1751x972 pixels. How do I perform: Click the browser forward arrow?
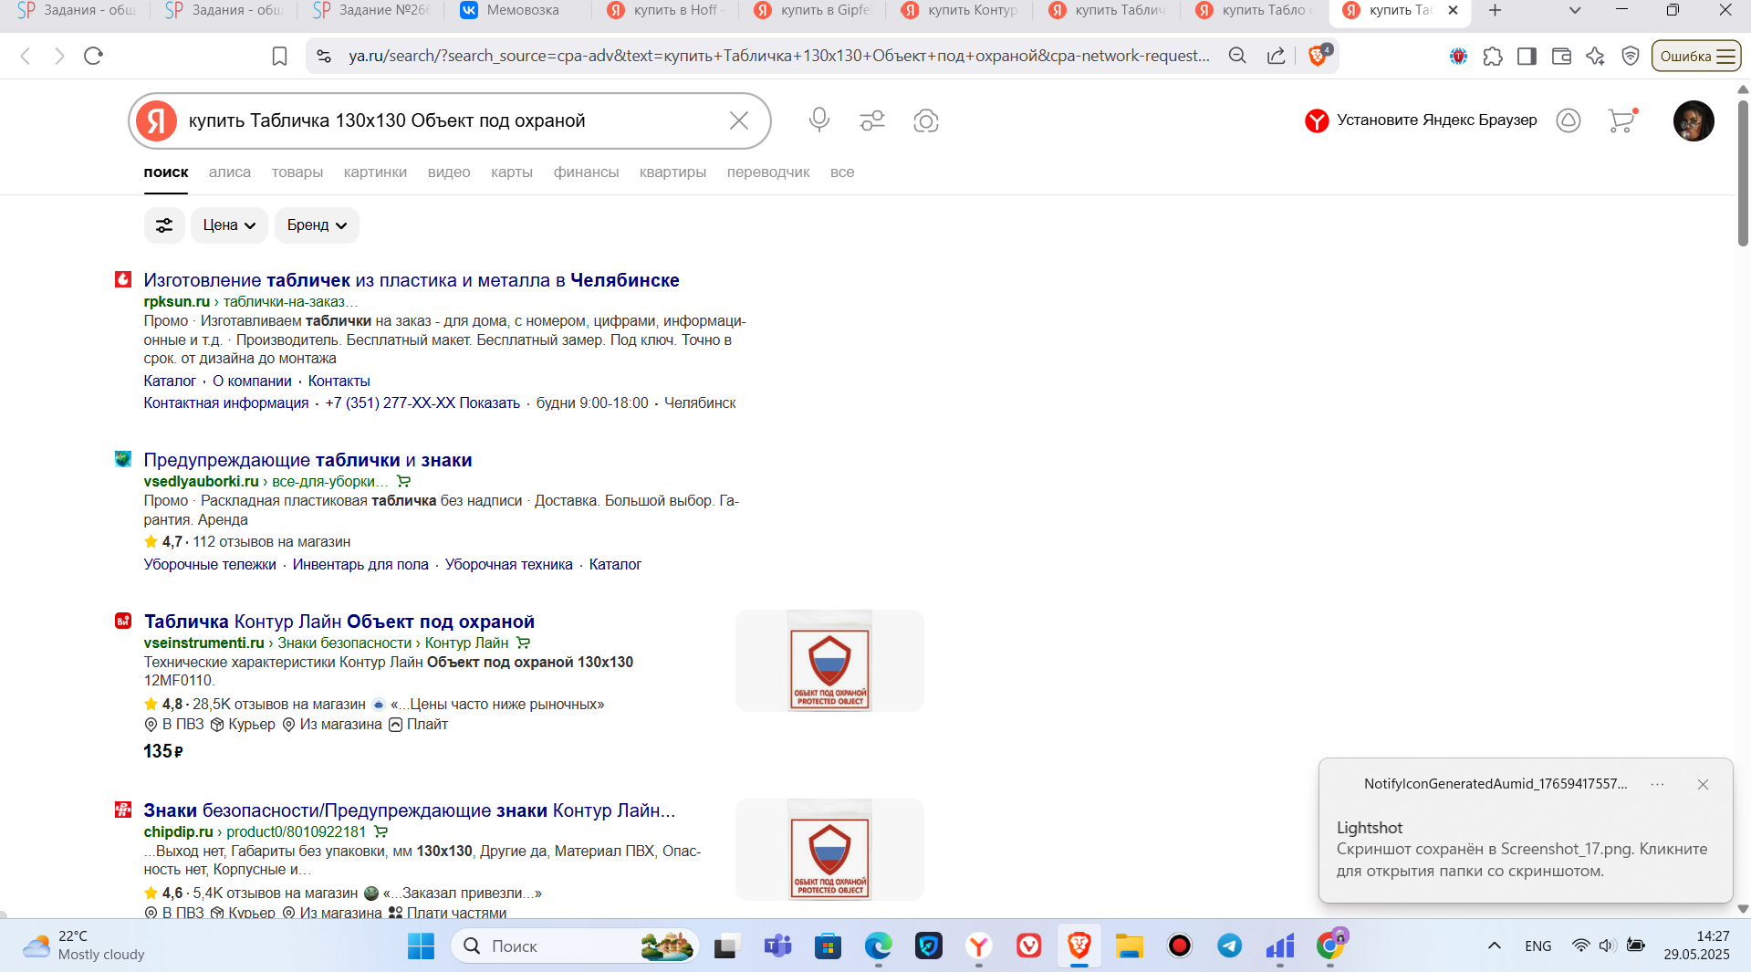[x=59, y=56]
